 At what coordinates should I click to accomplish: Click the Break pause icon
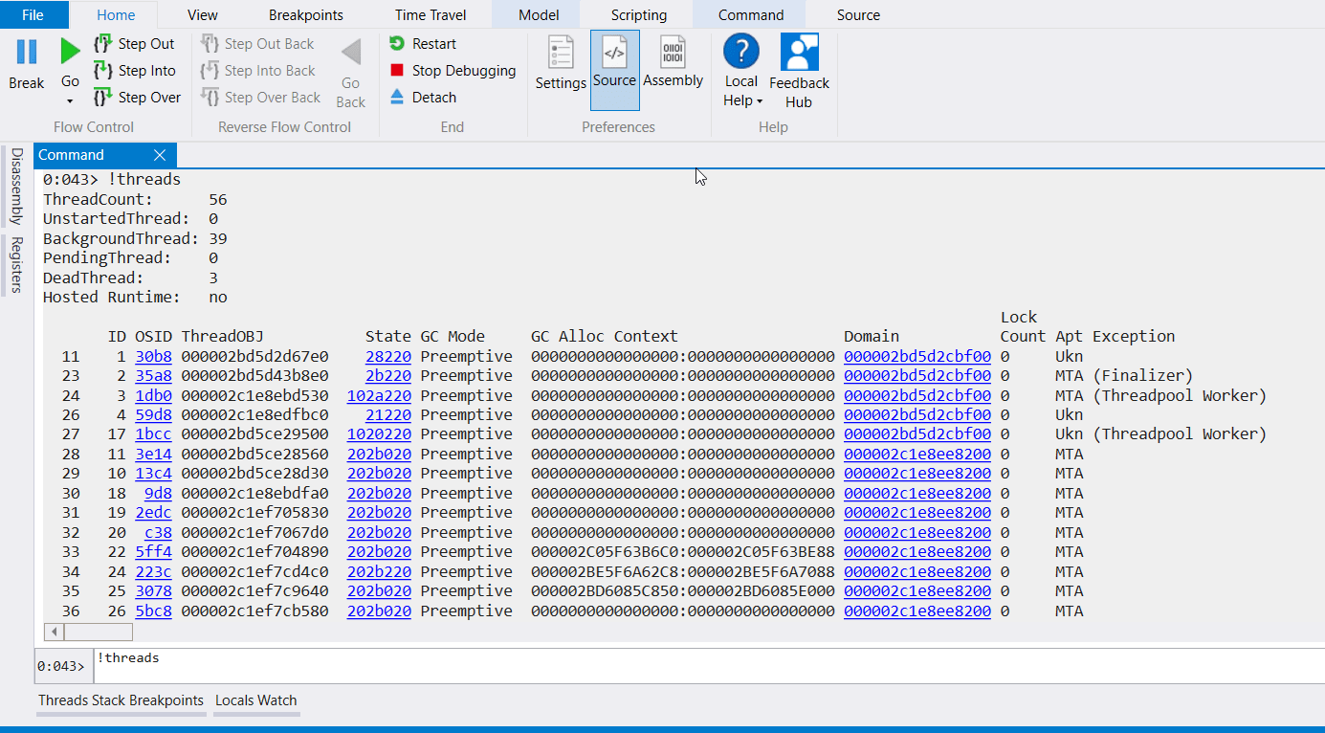[x=25, y=53]
